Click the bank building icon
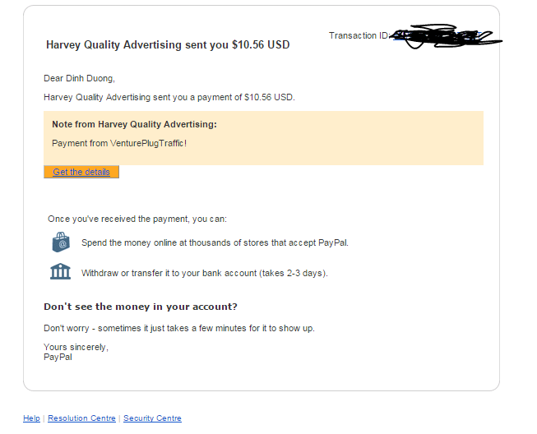This screenshot has height=434, width=537. pyautogui.click(x=61, y=272)
